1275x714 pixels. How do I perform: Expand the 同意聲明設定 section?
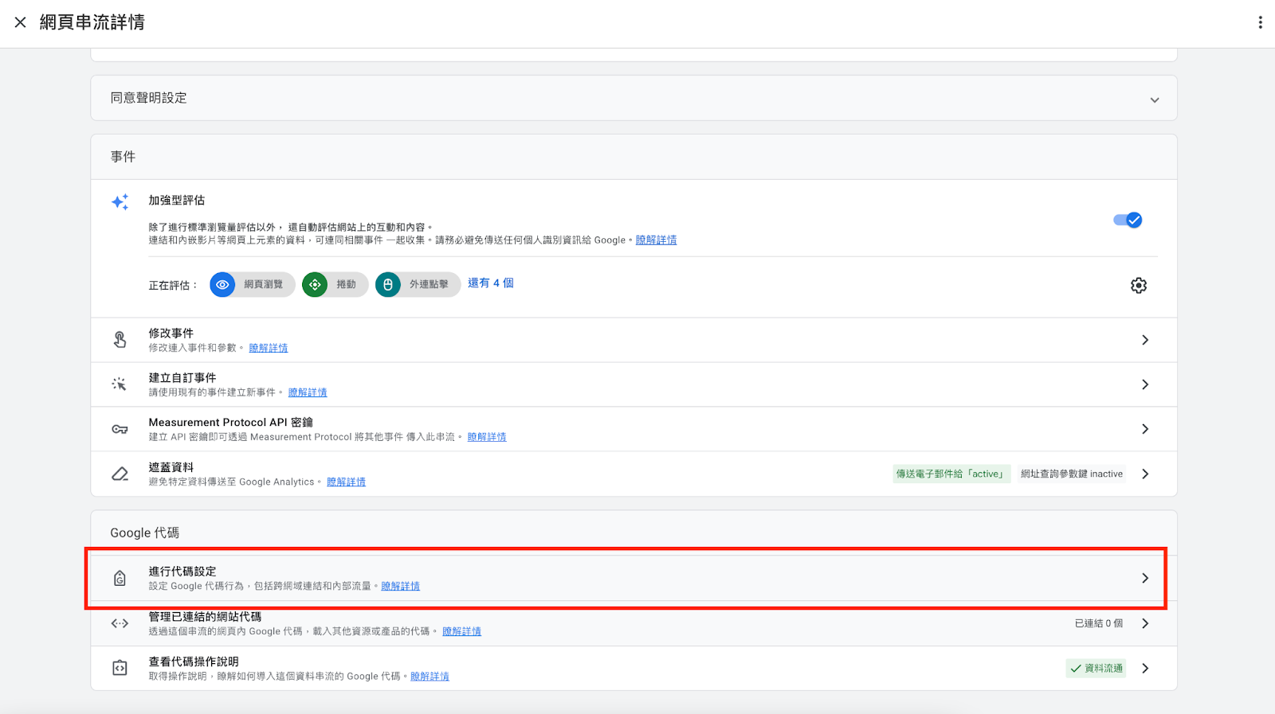[1154, 99]
